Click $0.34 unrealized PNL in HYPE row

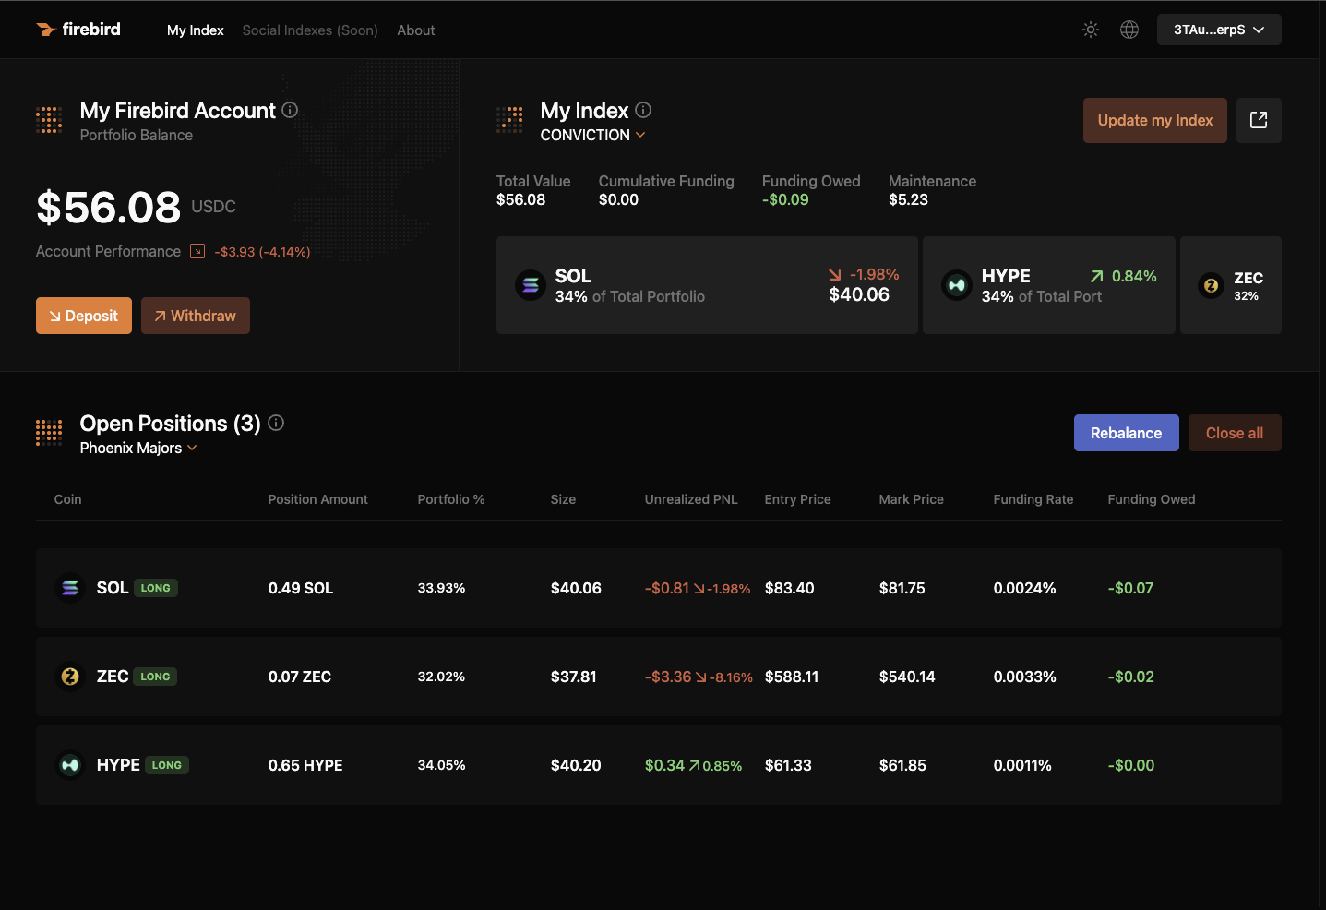[x=664, y=765]
